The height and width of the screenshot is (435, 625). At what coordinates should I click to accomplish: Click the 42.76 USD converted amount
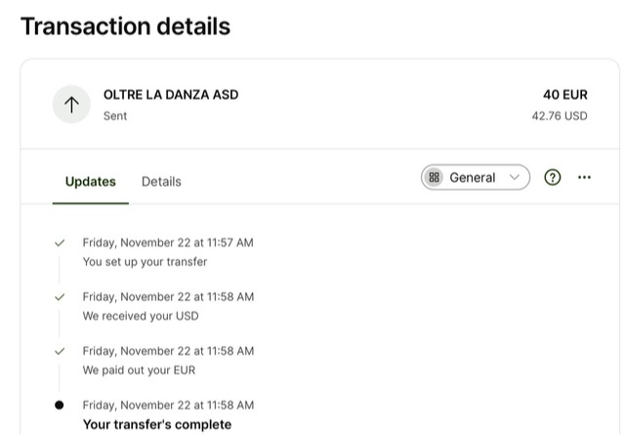click(x=560, y=115)
